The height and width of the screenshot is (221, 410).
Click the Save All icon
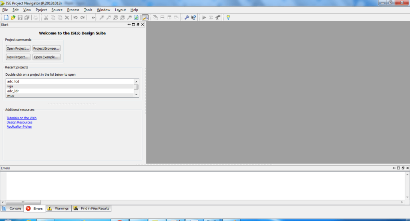coord(27,18)
